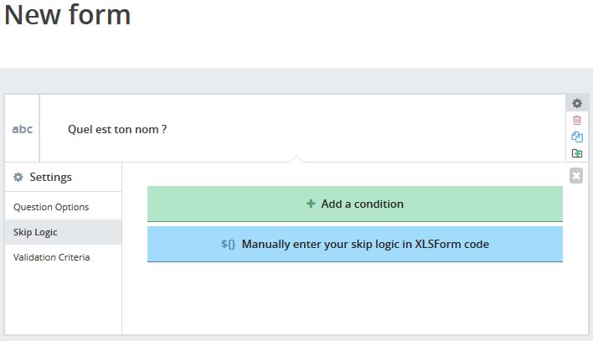The width and height of the screenshot is (593, 341).
Task: Click the gray bar above the question
Action: (x=296, y=80)
